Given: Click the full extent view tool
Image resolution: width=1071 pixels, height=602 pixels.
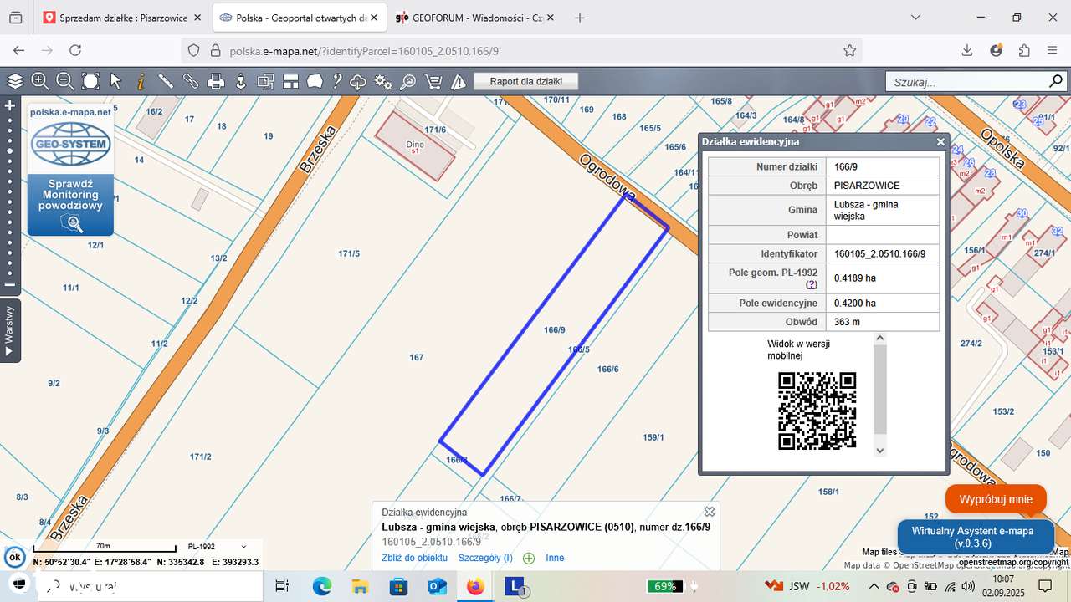Looking at the screenshot, I should (90, 81).
